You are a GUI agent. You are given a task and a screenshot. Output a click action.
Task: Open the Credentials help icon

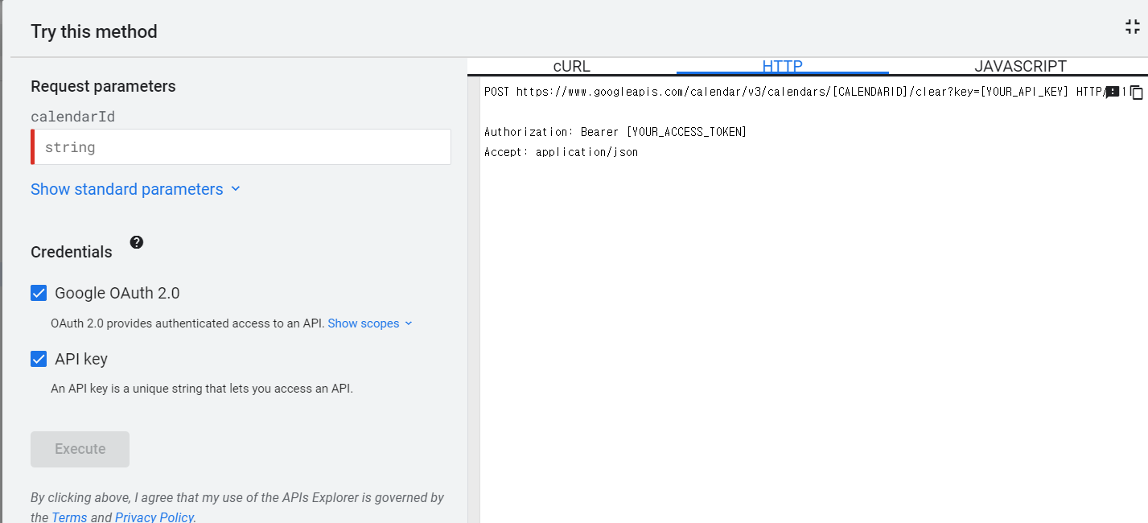click(x=137, y=242)
